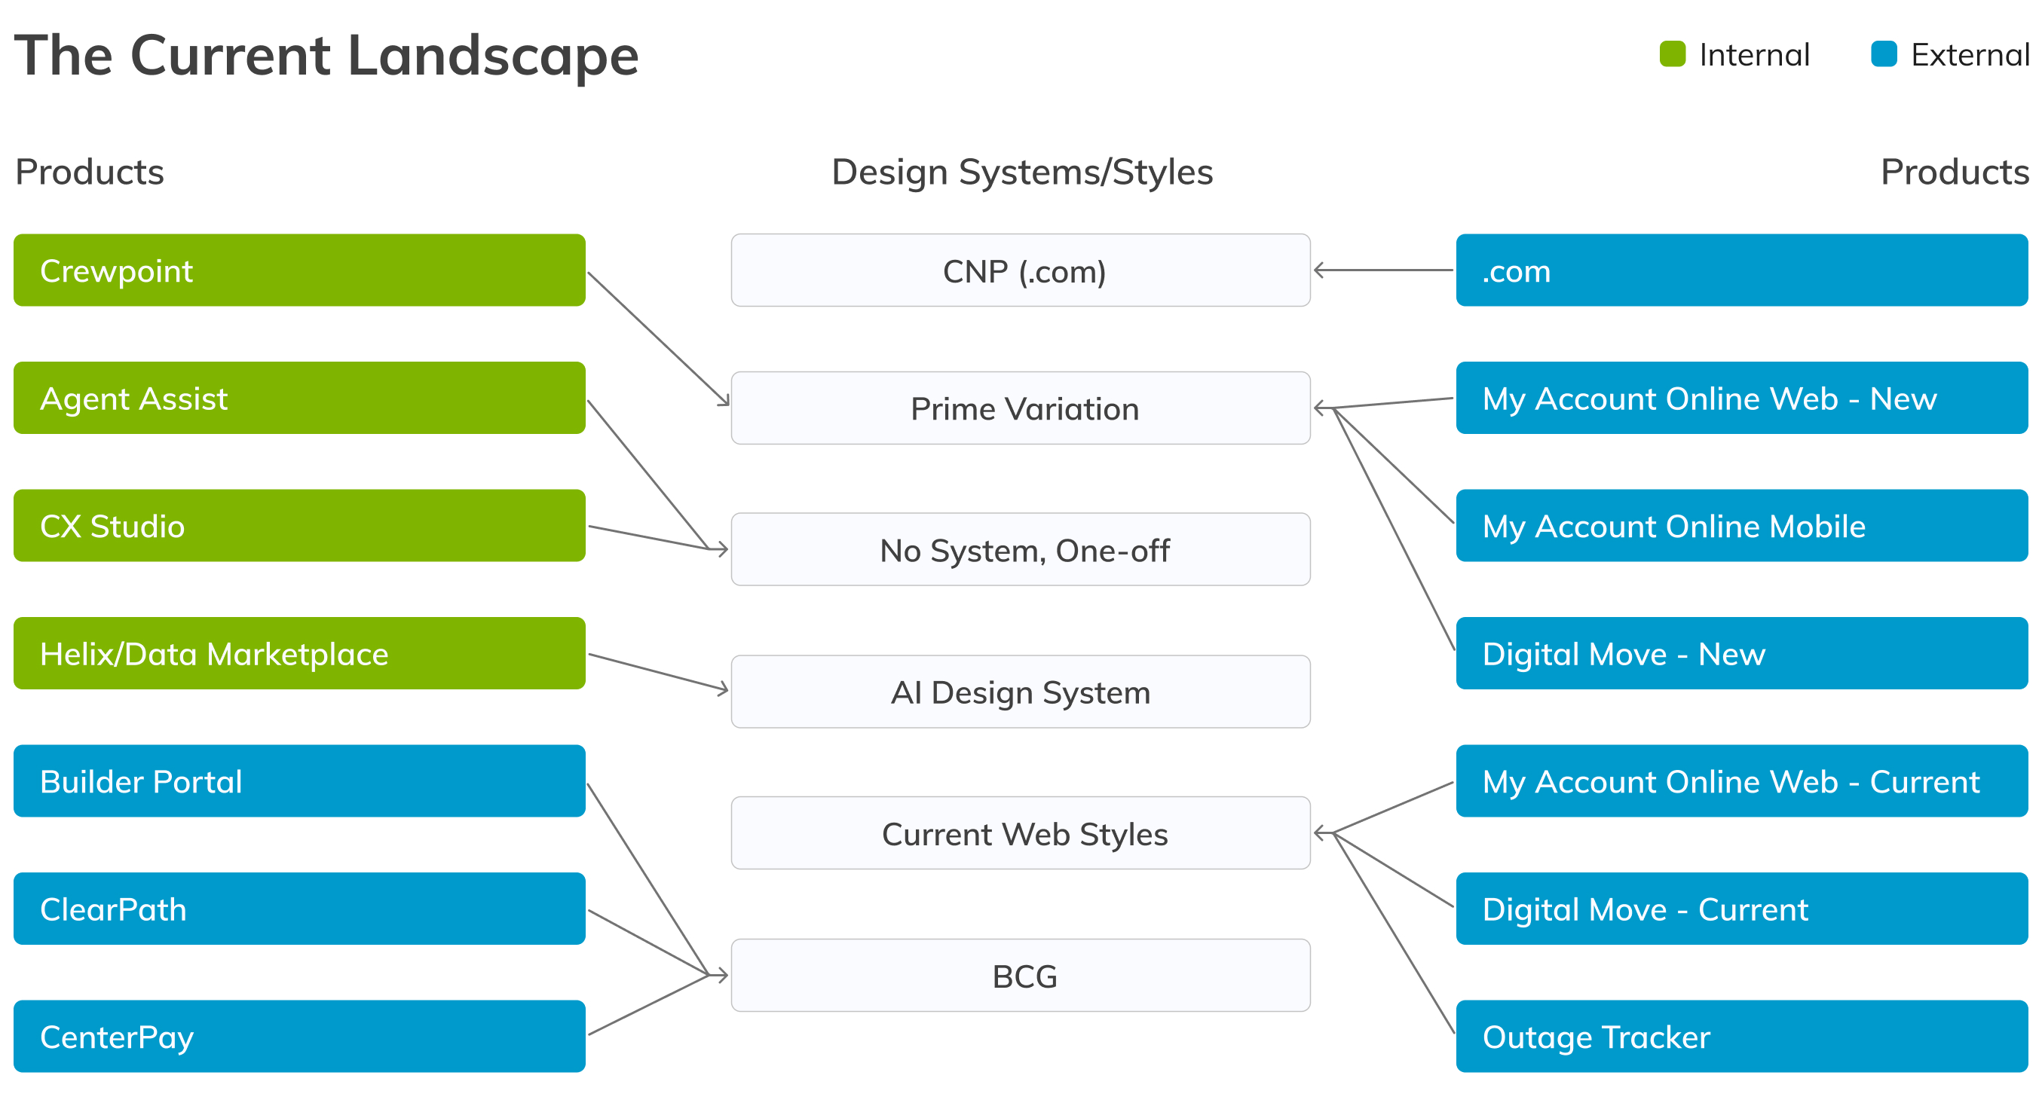The image size is (2042, 1109).
Task: Select My Account Online Web - New
Action: (1742, 398)
